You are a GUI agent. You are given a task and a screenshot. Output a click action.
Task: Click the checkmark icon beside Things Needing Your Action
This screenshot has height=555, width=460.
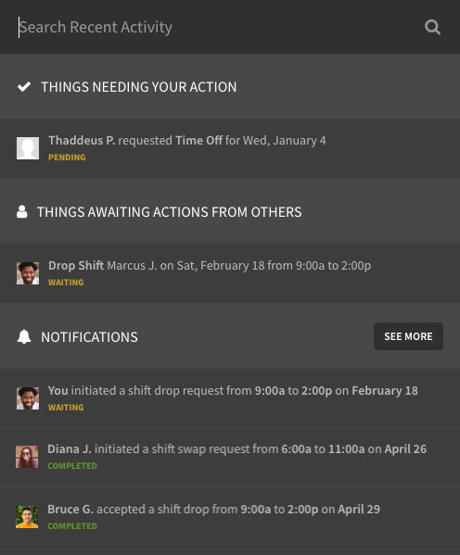(x=24, y=87)
